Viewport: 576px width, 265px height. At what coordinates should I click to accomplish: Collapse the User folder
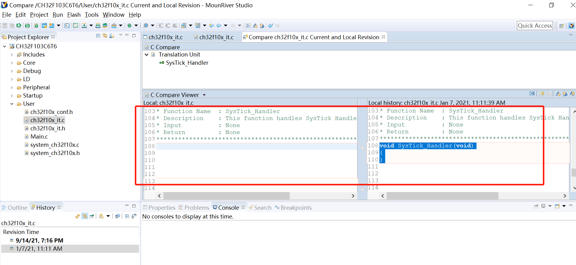click(12, 104)
